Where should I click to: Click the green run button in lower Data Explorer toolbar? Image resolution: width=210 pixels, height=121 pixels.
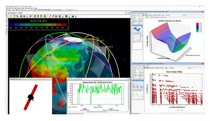189,68
